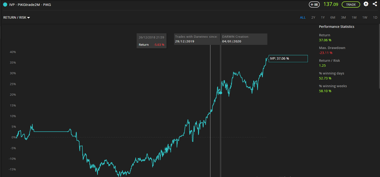Show the 1D time range
The height and width of the screenshot is (177, 380).
pyautogui.click(x=375, y=18)
